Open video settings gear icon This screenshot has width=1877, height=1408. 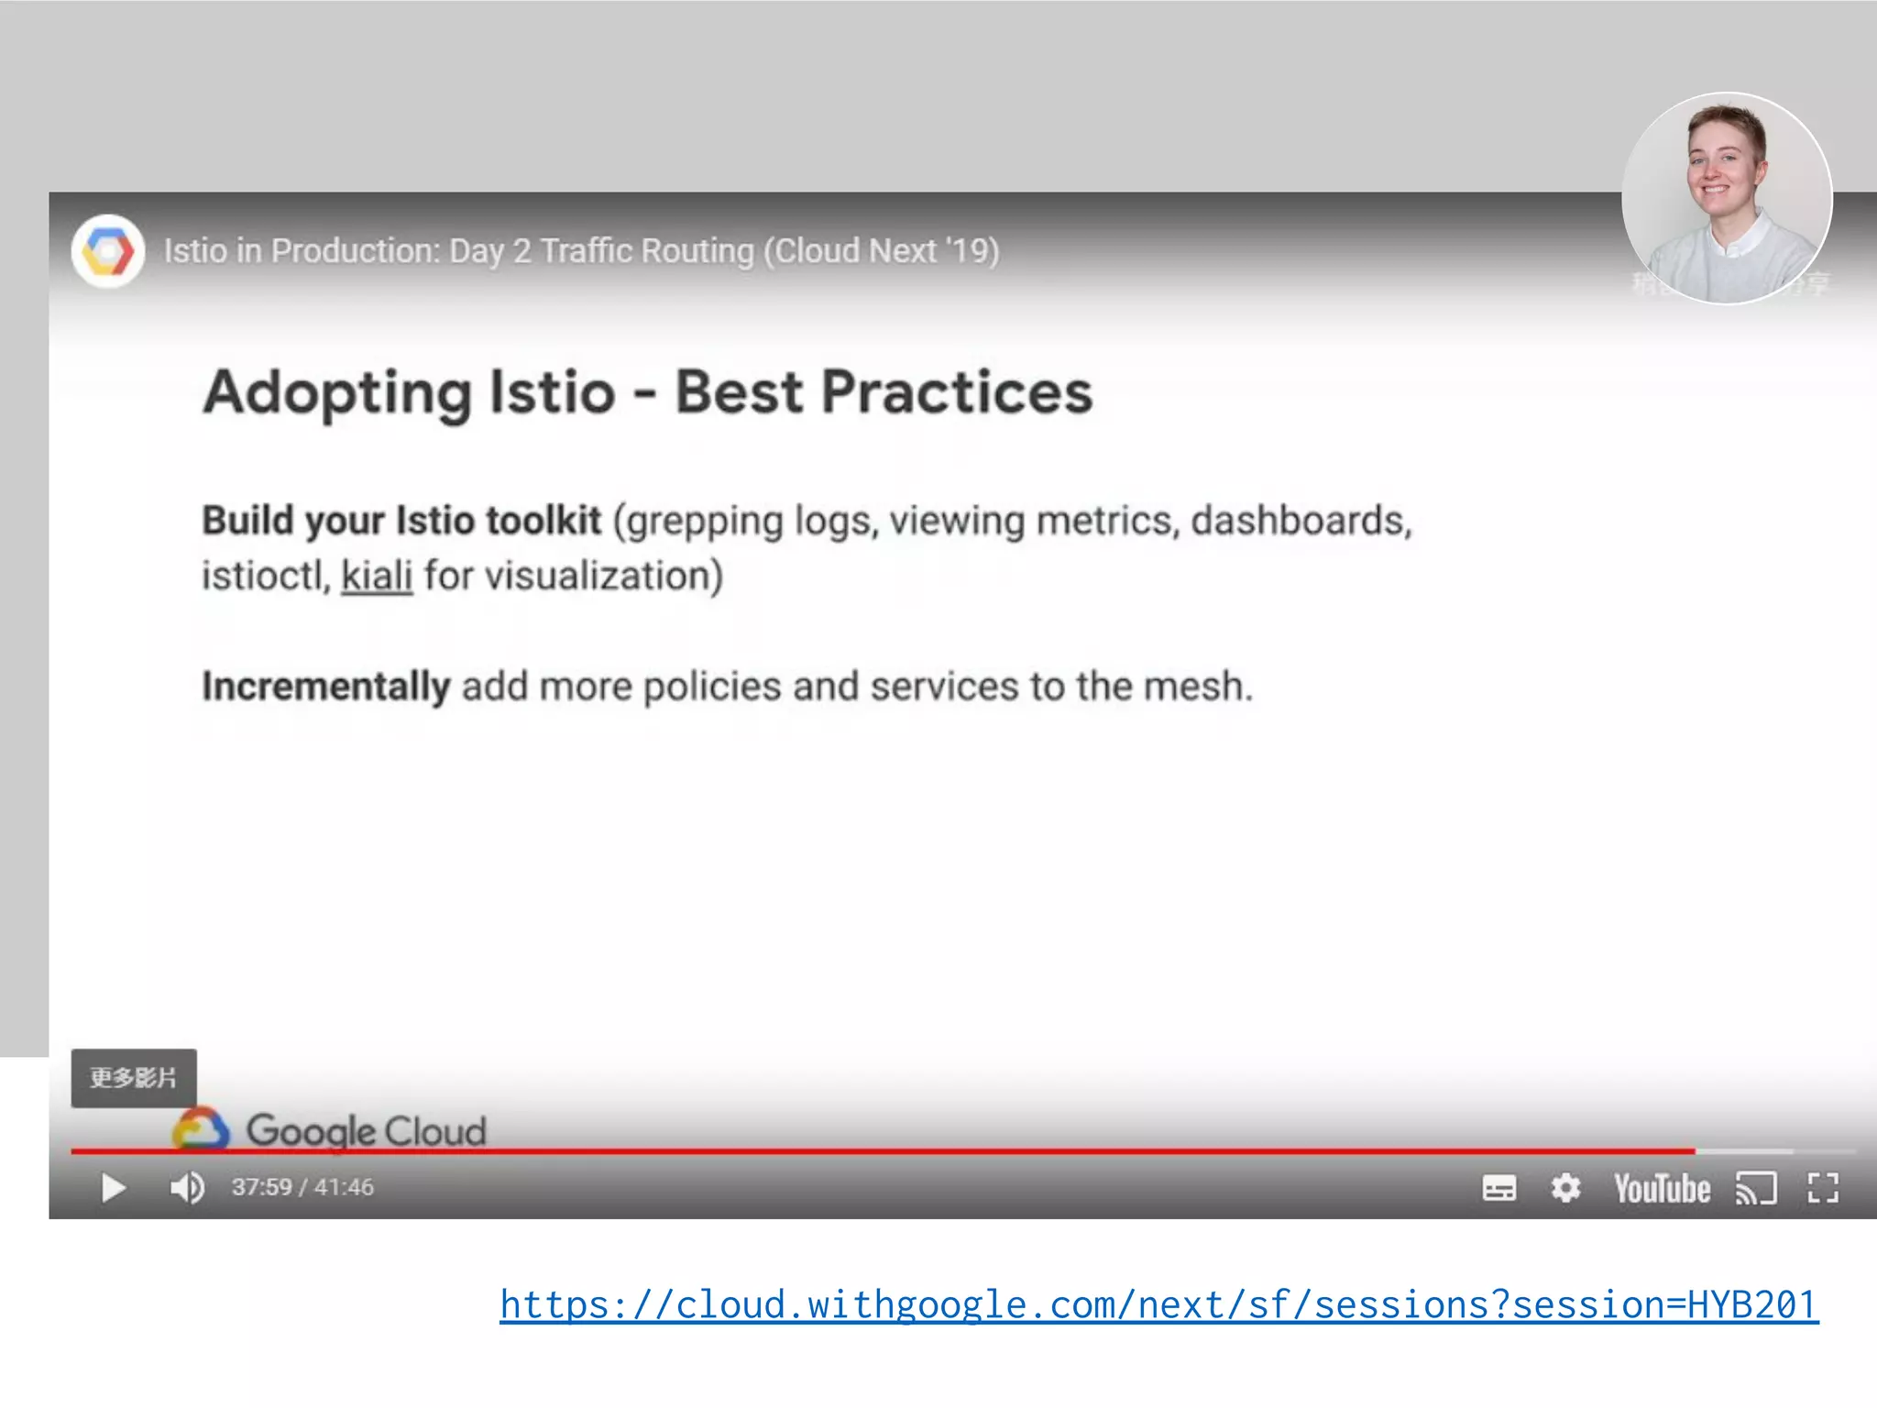pyautogui.click(x=1565, y=1188)
